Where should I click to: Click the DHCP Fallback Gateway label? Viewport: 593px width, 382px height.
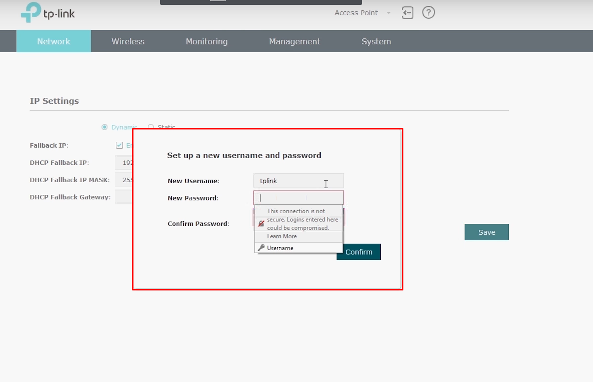[70, 197]
